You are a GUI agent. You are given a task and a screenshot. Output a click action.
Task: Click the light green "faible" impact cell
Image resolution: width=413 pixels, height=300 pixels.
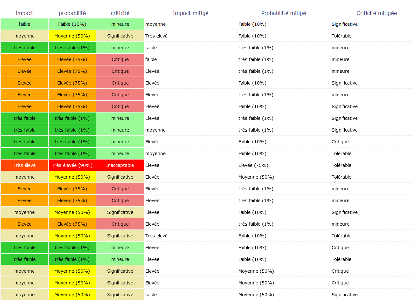tap(24, 24)
